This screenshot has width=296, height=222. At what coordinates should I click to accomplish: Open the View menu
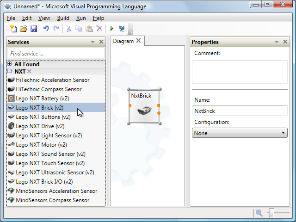(44, 18)
